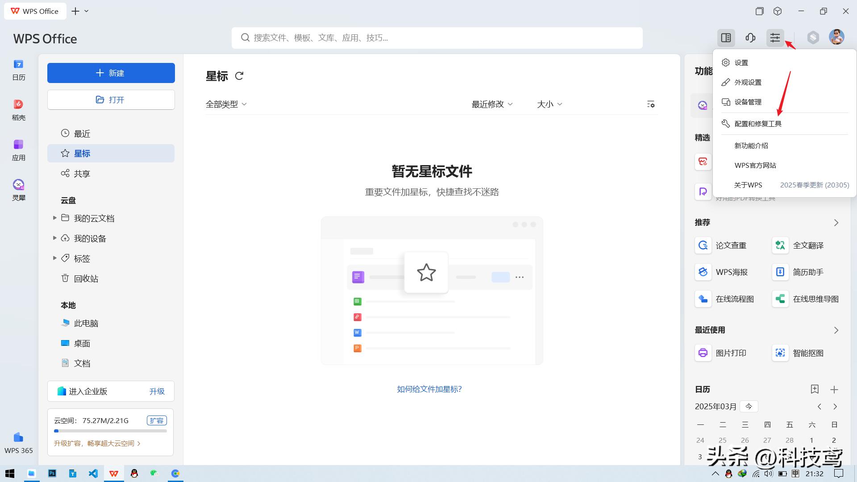
Task: Click the cloud storage usage progress bar
Action: coord(110,431)
